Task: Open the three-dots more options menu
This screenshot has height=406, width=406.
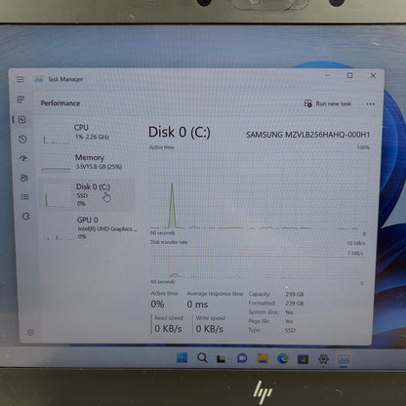Action: 371,104
